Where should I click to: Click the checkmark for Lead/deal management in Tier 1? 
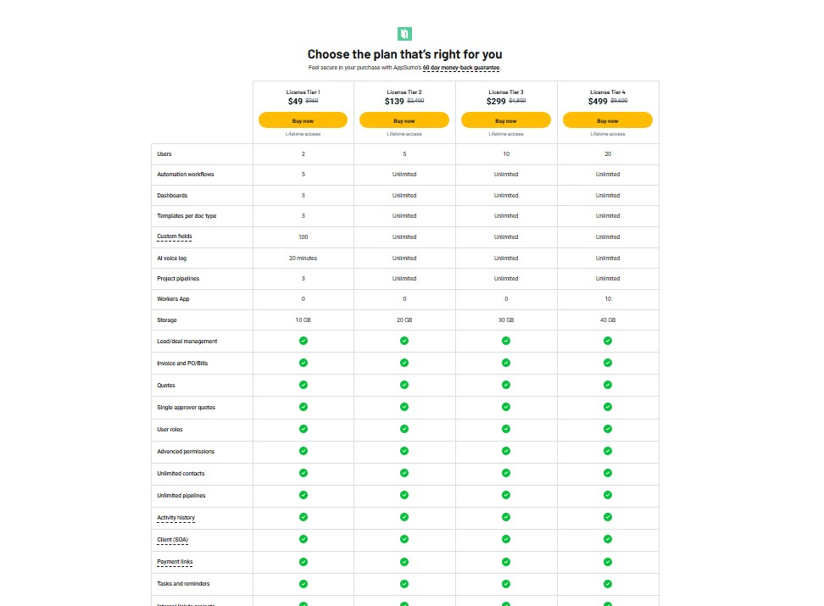(x=303, y=342)
